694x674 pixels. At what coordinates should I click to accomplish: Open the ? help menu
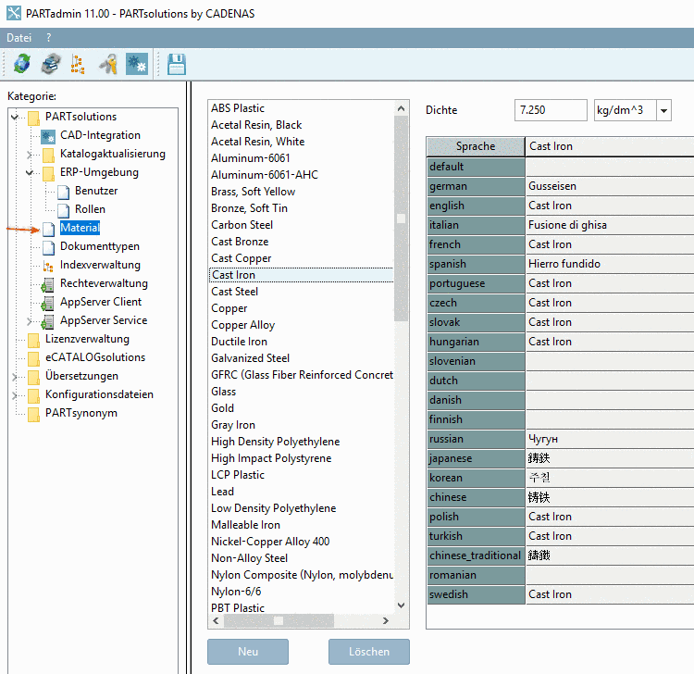(x=49, y=38)
